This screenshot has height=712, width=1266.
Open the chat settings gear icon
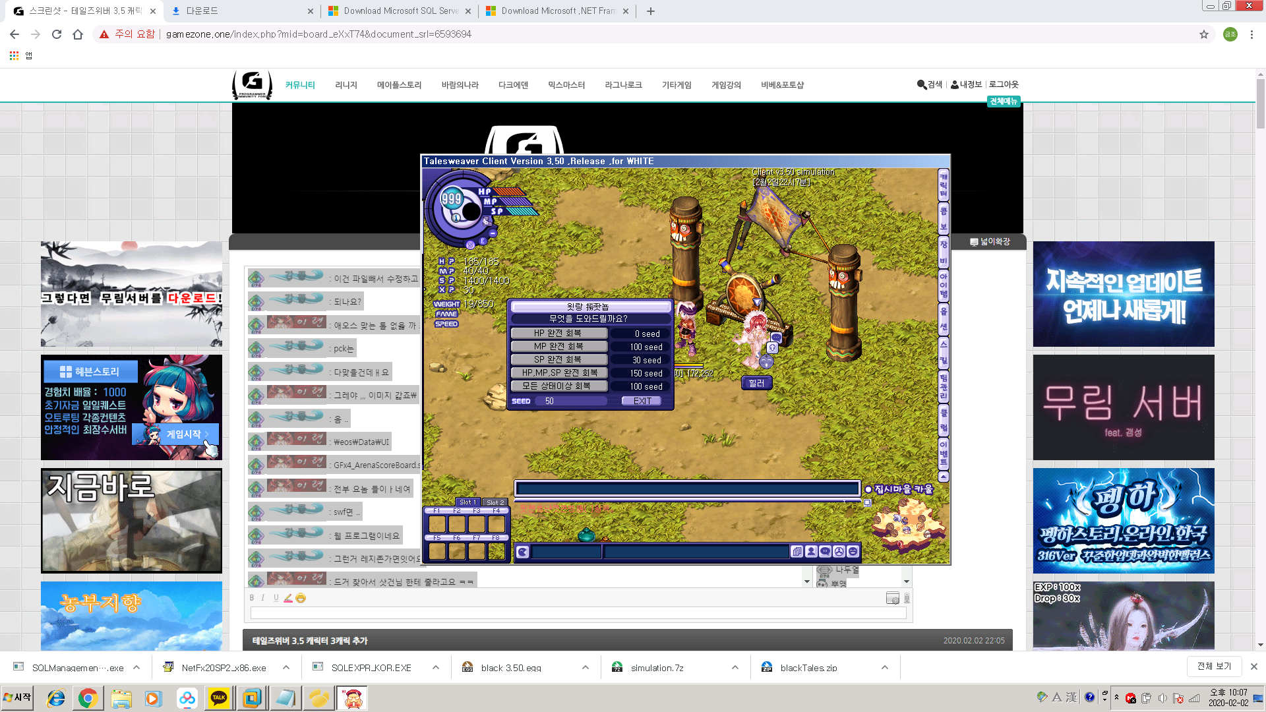pos(893,598)
